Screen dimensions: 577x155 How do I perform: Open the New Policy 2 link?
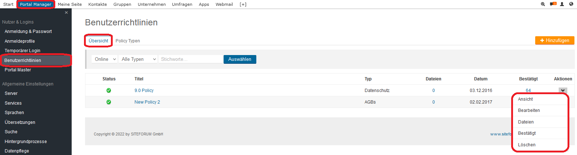(x=147, y=102)
